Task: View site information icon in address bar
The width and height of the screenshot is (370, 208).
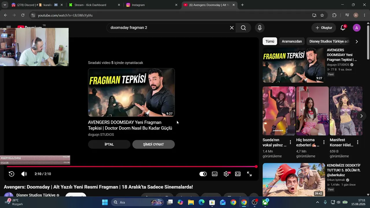Action: pyautogui.click(x=33, y=15)
